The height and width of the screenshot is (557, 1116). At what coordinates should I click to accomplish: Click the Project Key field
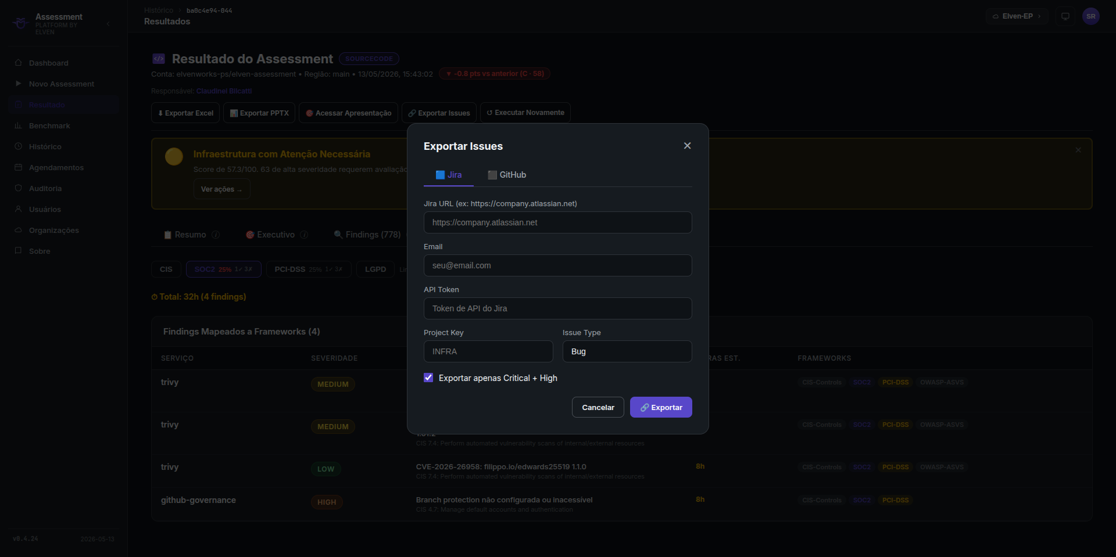click(x=488, y=351)
